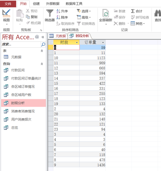Viewport: 161px width, 171px height.
Task: Click the search magnifier in navigation pane
Action: tap(43, 44)
